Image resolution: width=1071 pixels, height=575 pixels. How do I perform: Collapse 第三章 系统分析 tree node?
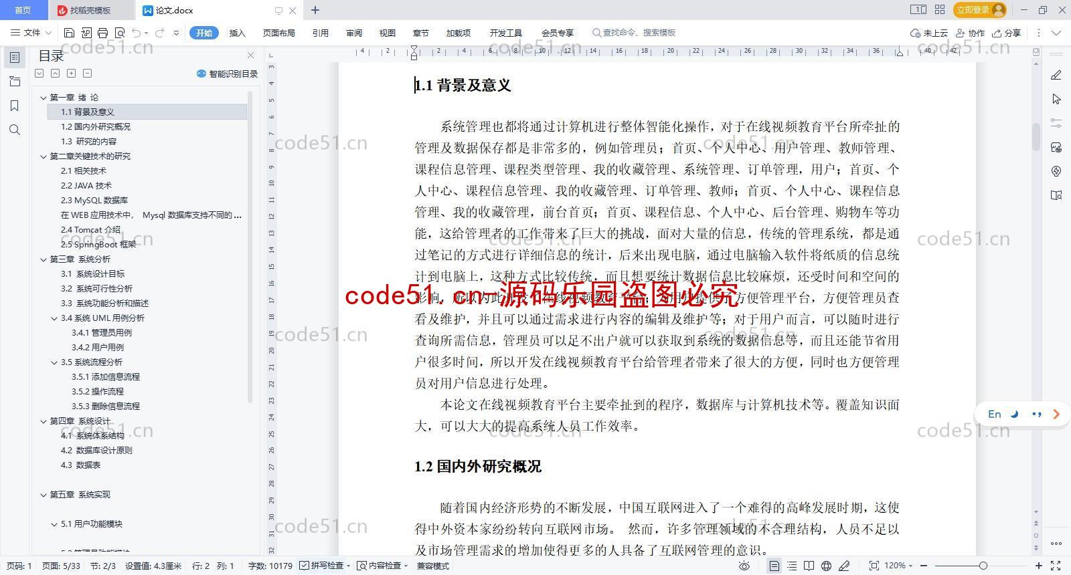[44, 259]
